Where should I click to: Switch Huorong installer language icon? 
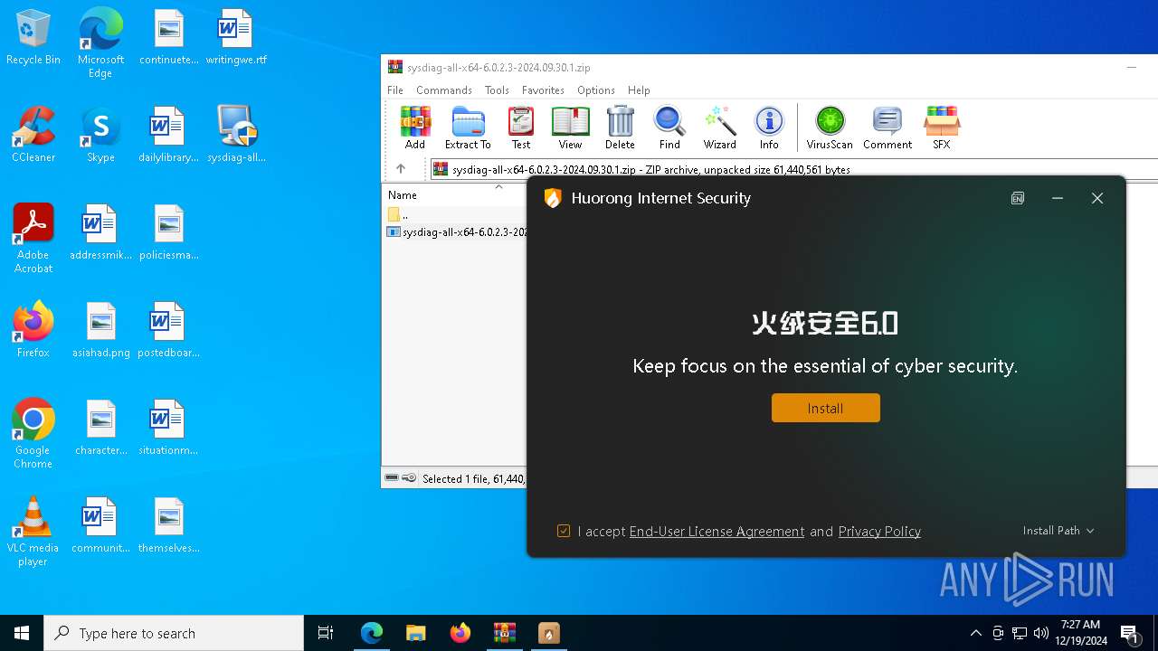[x=1018, y=198]
